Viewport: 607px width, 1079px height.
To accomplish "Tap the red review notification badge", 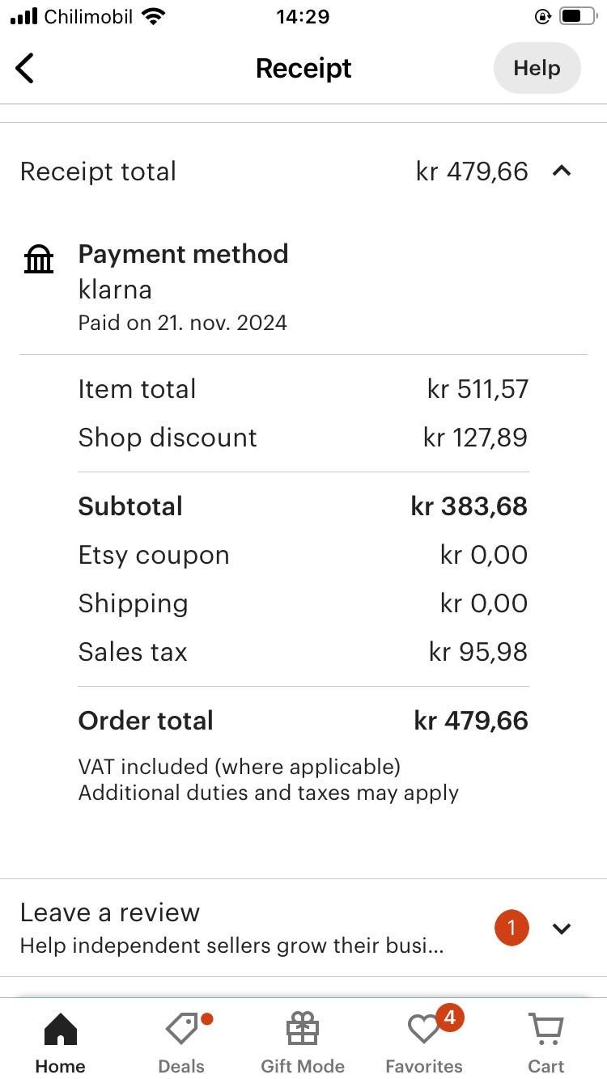I will (511, 929).
